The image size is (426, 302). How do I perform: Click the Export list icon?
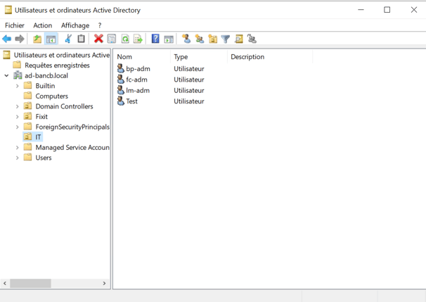coord(138,39)
